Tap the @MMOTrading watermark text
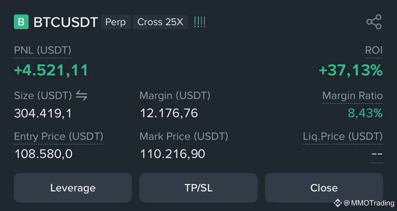397x211 pixels. (369, 203)
